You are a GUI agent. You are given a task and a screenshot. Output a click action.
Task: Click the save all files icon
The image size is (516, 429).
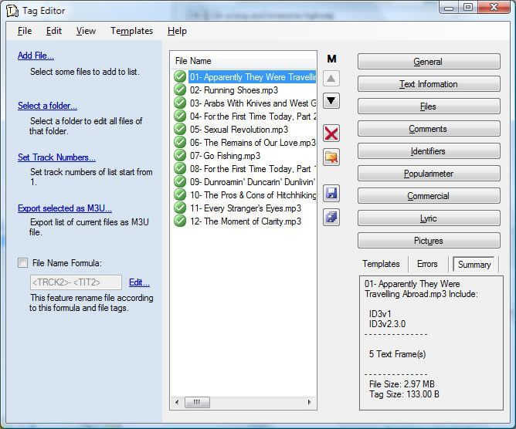coord(331,217)
